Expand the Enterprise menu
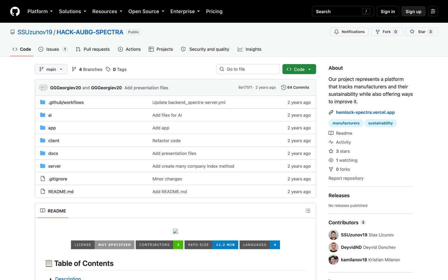This screenshot has width=448, height=280. click(185, 11)
